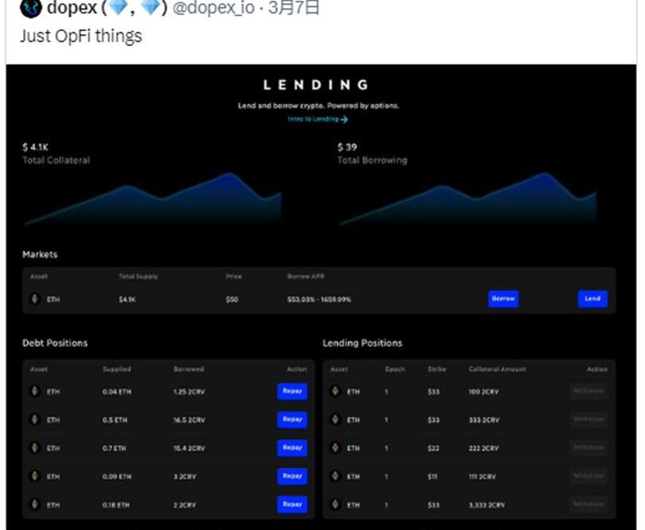Open the tweet date 3月7日
645x530 pixels.
(293, 7)
